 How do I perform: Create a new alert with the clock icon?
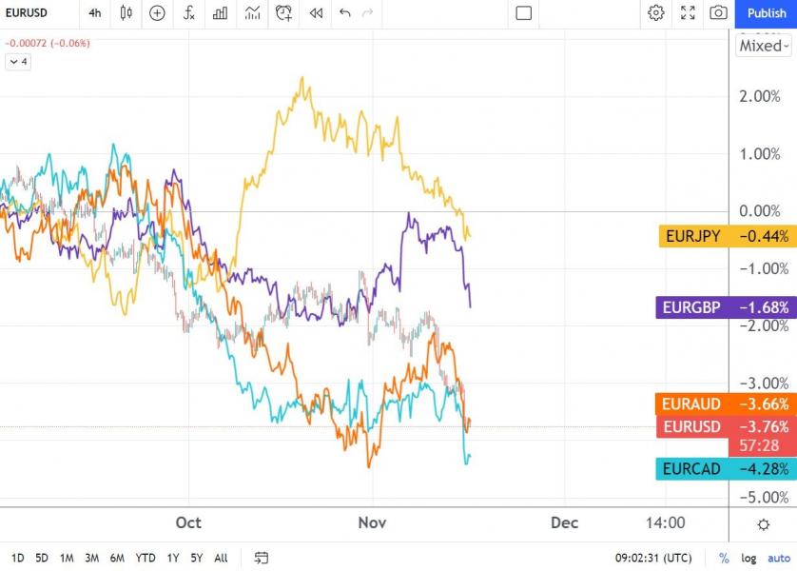[x=282, y=13]
